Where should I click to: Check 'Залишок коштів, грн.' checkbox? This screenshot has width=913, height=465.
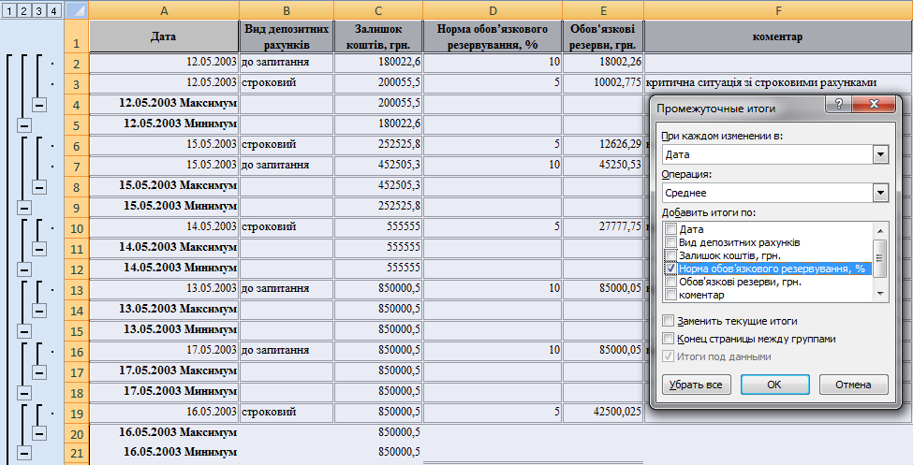(x=670, y=254)
